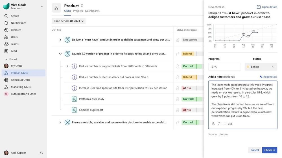The width and height of the screenshot is (282, 158).
Task: Open the Time period Q1 2023 dropdown
Action: click(69, 21)
